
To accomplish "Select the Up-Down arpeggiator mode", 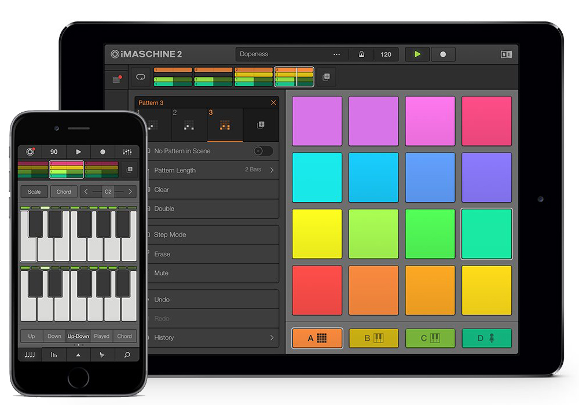I will [78, 336].
